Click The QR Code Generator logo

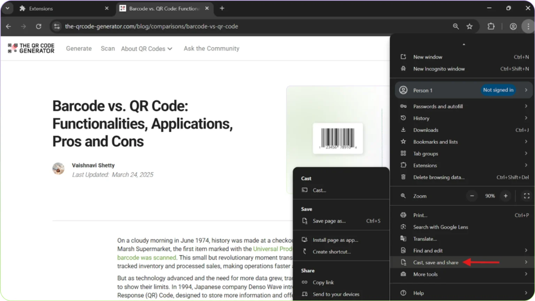(x=31, y=48)
